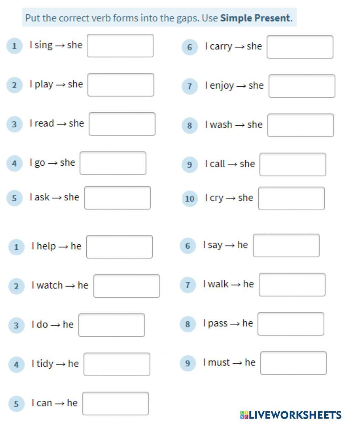Focus the gap beside 'I watch → he'
The height and width of the screenshot is (422, 344).
click(x=127, y=286)
